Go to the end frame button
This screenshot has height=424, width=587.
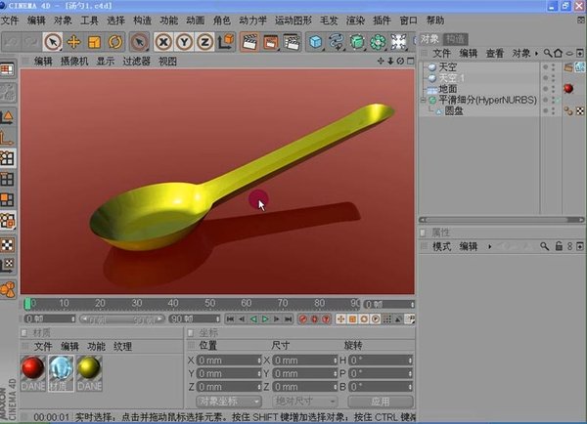coord(288,318)
